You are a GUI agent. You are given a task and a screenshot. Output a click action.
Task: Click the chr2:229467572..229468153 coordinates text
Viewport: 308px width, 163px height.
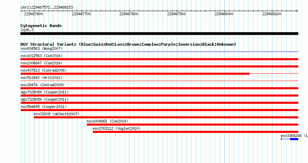point(47,7)
